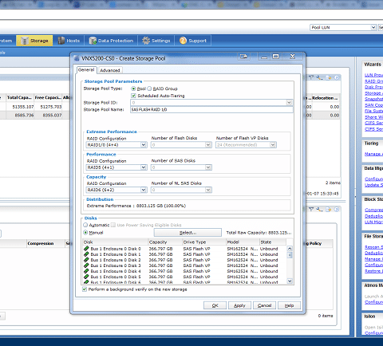Open the Storage Pool ID dropdown

(289, 103)
